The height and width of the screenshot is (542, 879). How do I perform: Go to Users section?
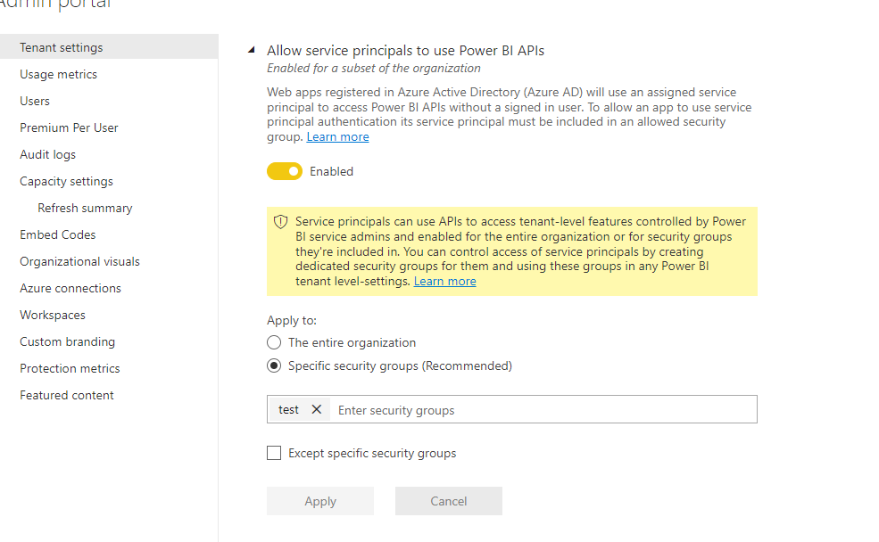click(35, 101)
